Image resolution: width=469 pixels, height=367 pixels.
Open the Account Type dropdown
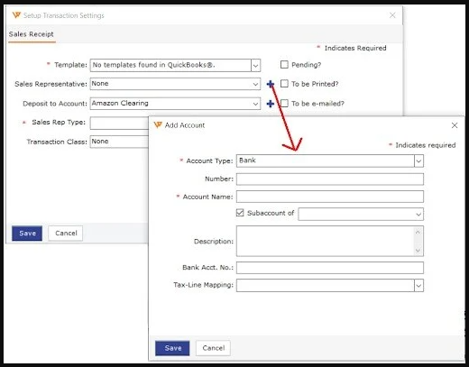click(418, 161)
